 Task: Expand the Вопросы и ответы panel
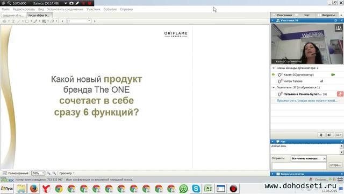click(x=273, y=174)
